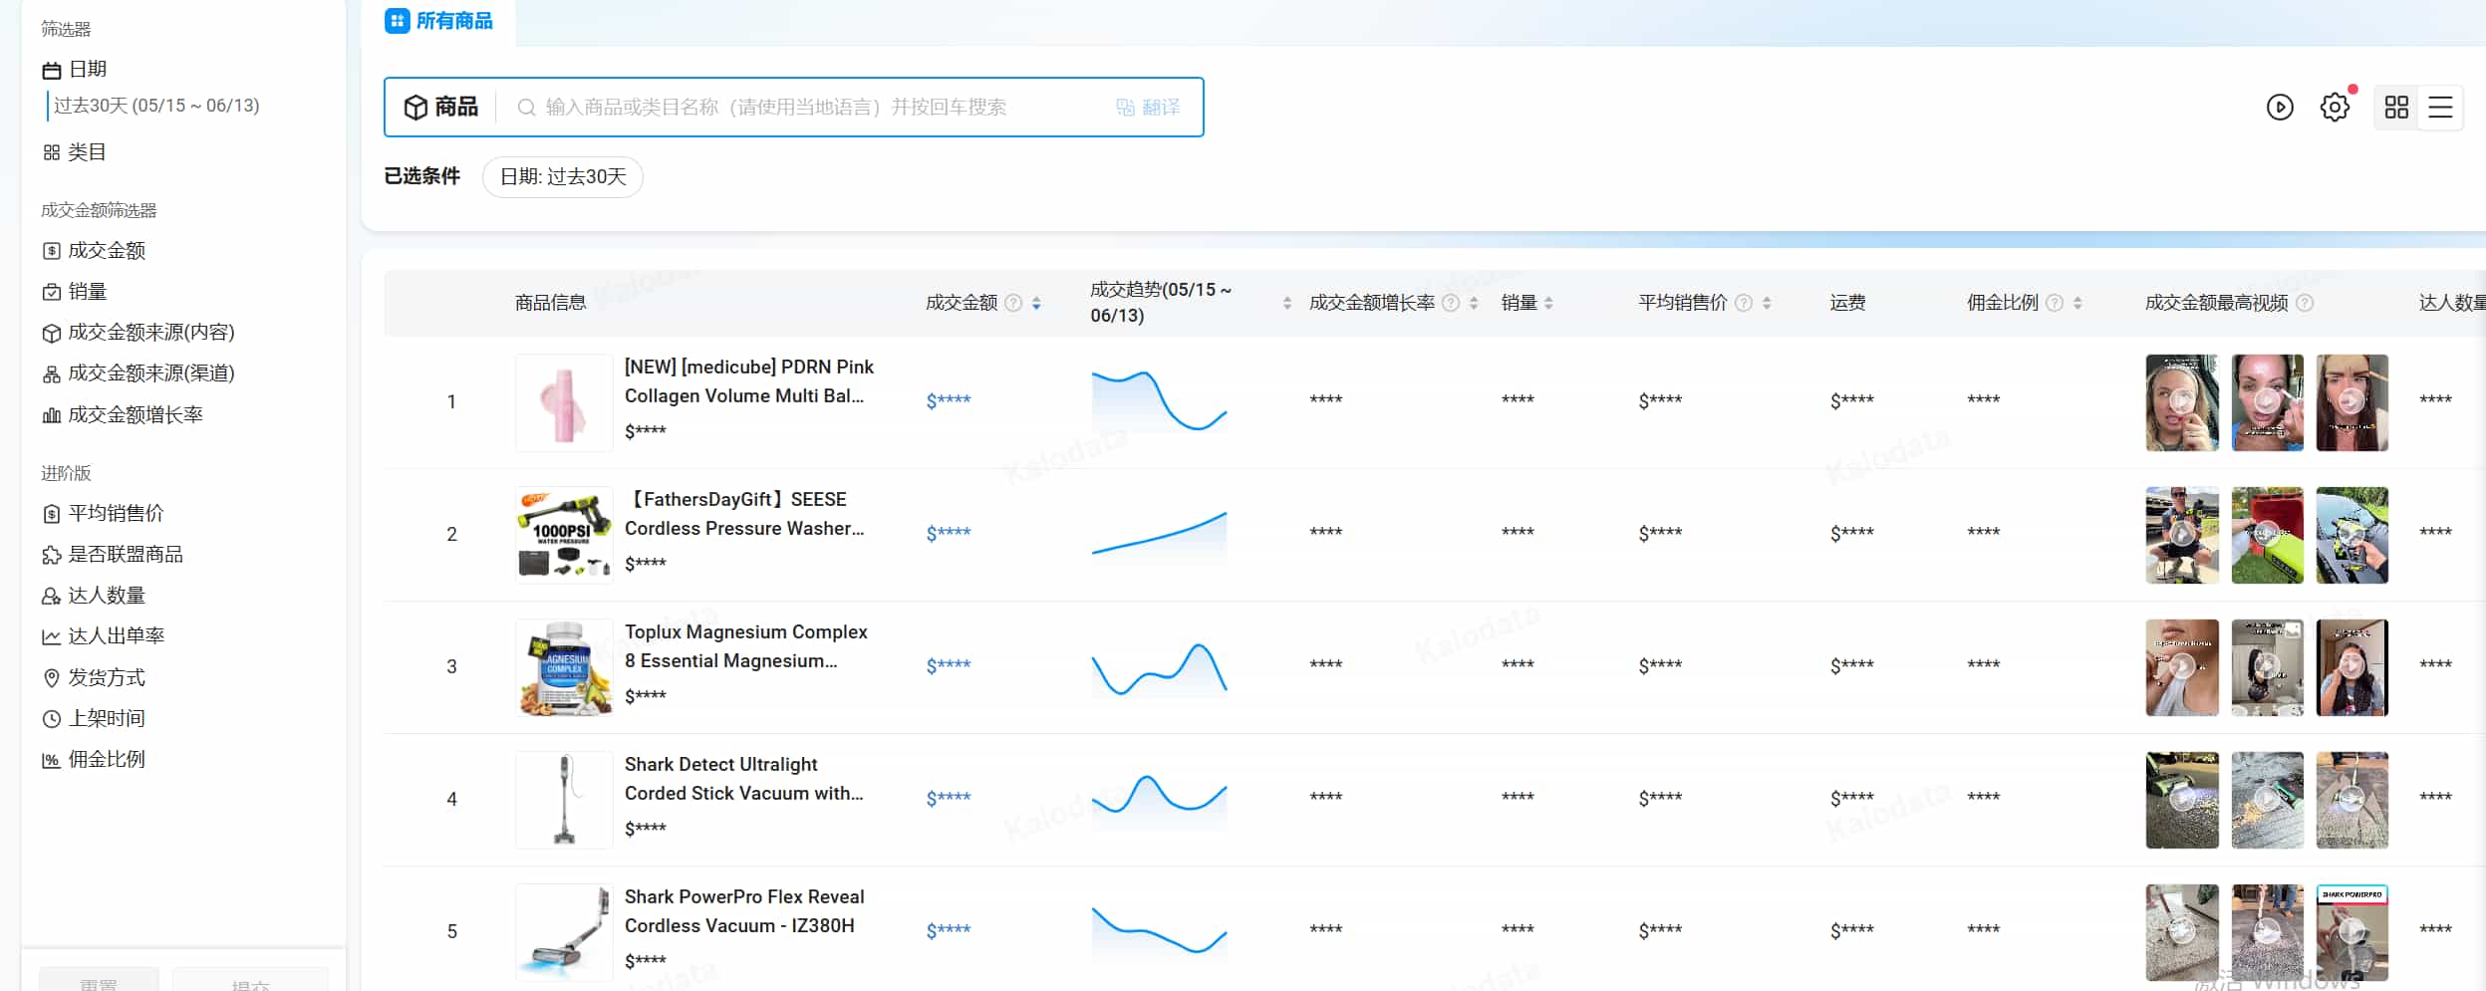This screenshot has height=991, width=2486.
Task: Click trend chart for medicube row
Action: 1159,402
